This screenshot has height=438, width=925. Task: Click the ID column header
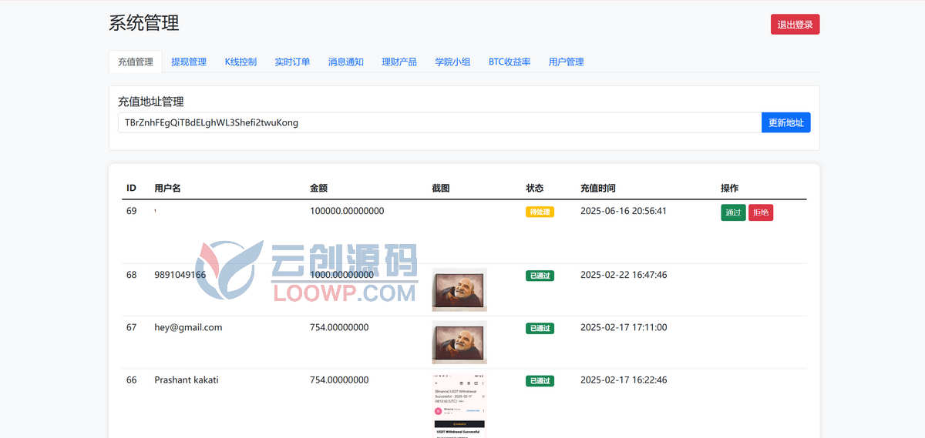click(x=131, y=188)
